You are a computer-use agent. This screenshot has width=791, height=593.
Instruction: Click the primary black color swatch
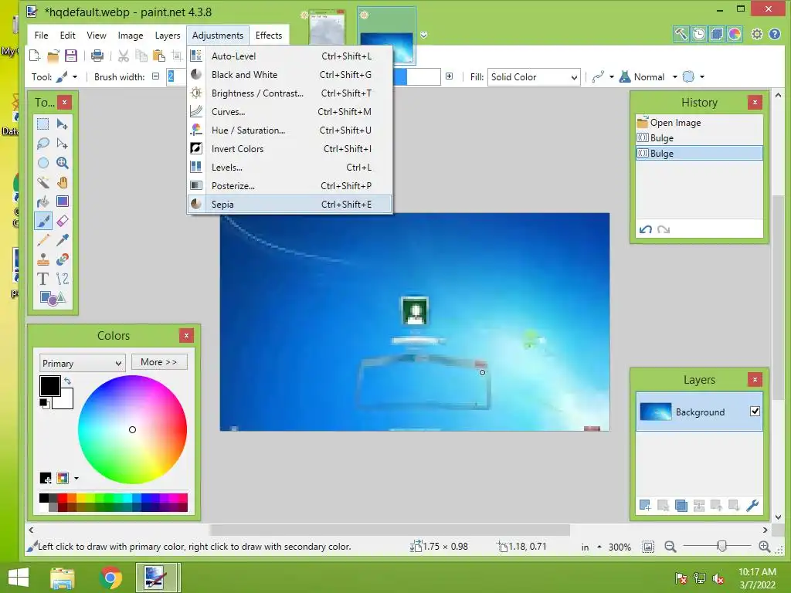(50, 386)
